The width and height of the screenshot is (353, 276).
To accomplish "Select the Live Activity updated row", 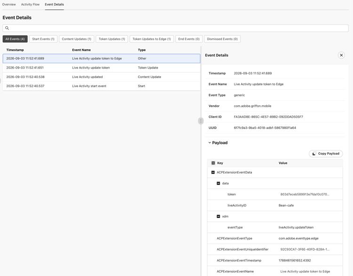I will coord(101,77).
